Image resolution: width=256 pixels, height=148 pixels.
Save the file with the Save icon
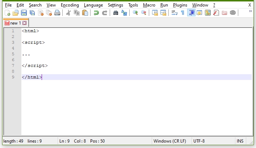click(x=24, y=13)
